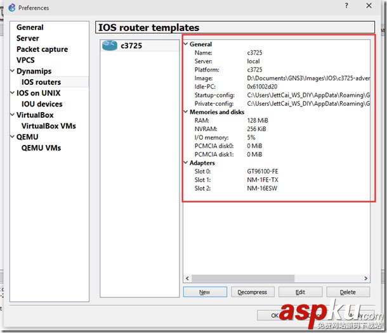The image size is (387, 333).
Task: Click the OK button
Action: click(275, 315)
